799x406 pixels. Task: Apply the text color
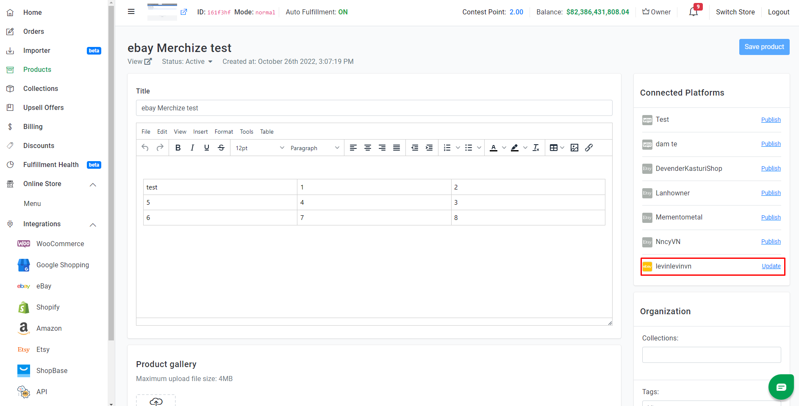(494, 148)
